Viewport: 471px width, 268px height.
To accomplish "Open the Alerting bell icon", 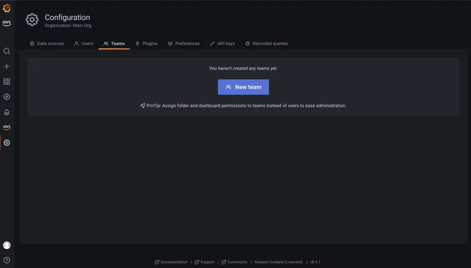I will point(6,112).
